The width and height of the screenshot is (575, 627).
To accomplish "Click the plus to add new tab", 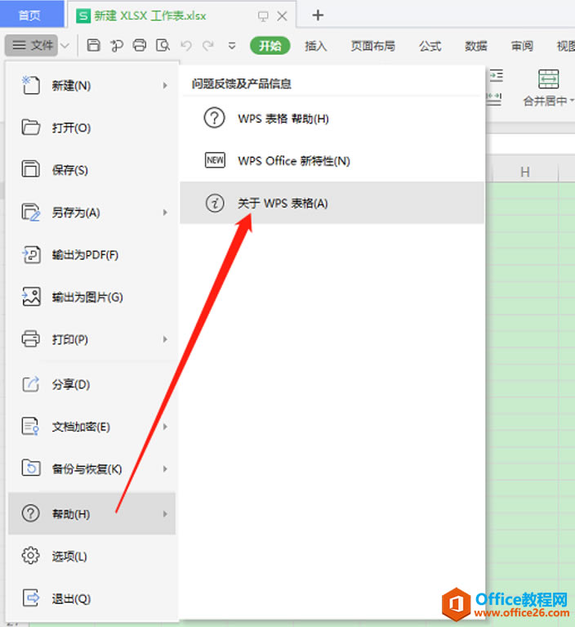I will click(318, 16).
